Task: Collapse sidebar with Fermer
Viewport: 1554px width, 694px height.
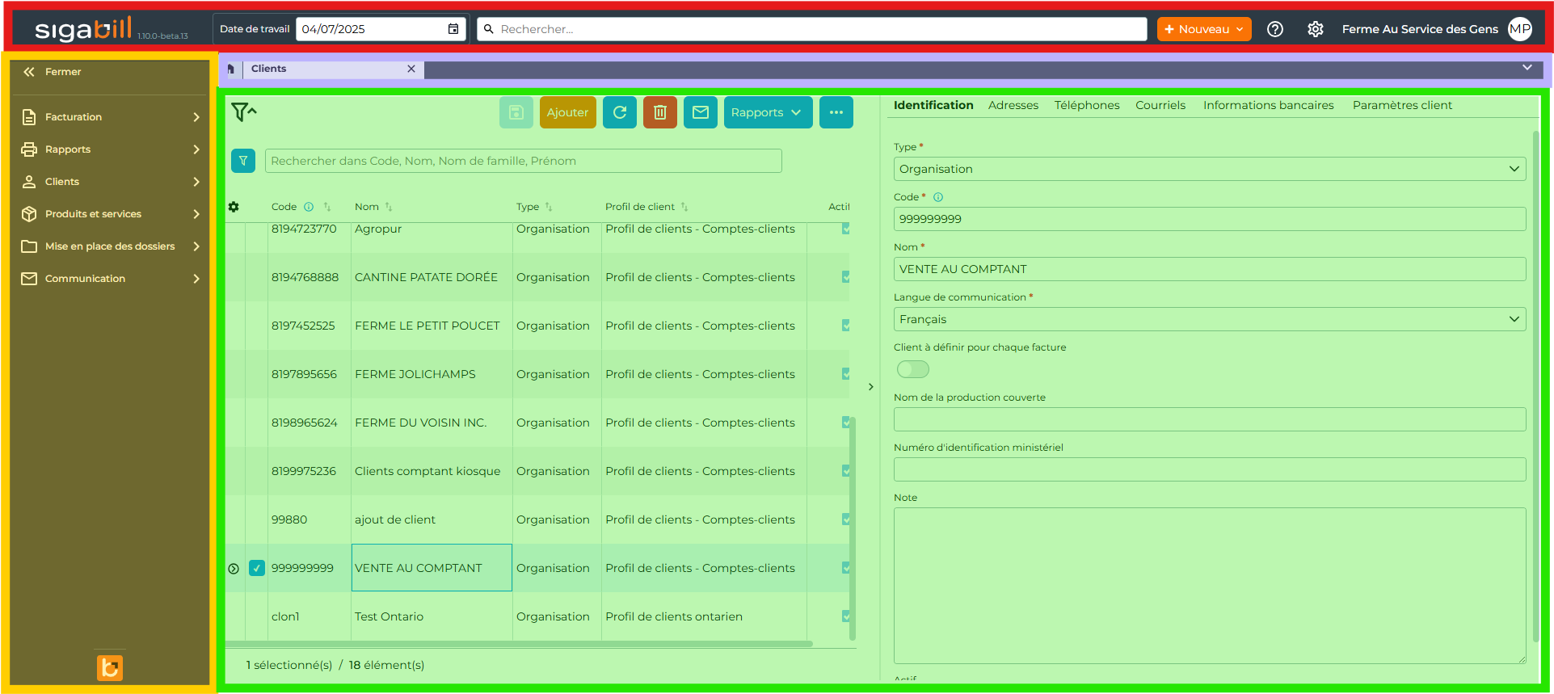Action: 53,72
